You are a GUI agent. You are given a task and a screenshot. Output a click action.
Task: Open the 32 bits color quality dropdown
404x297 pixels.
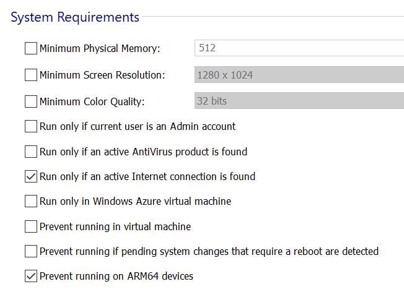(x=299, y=101)
